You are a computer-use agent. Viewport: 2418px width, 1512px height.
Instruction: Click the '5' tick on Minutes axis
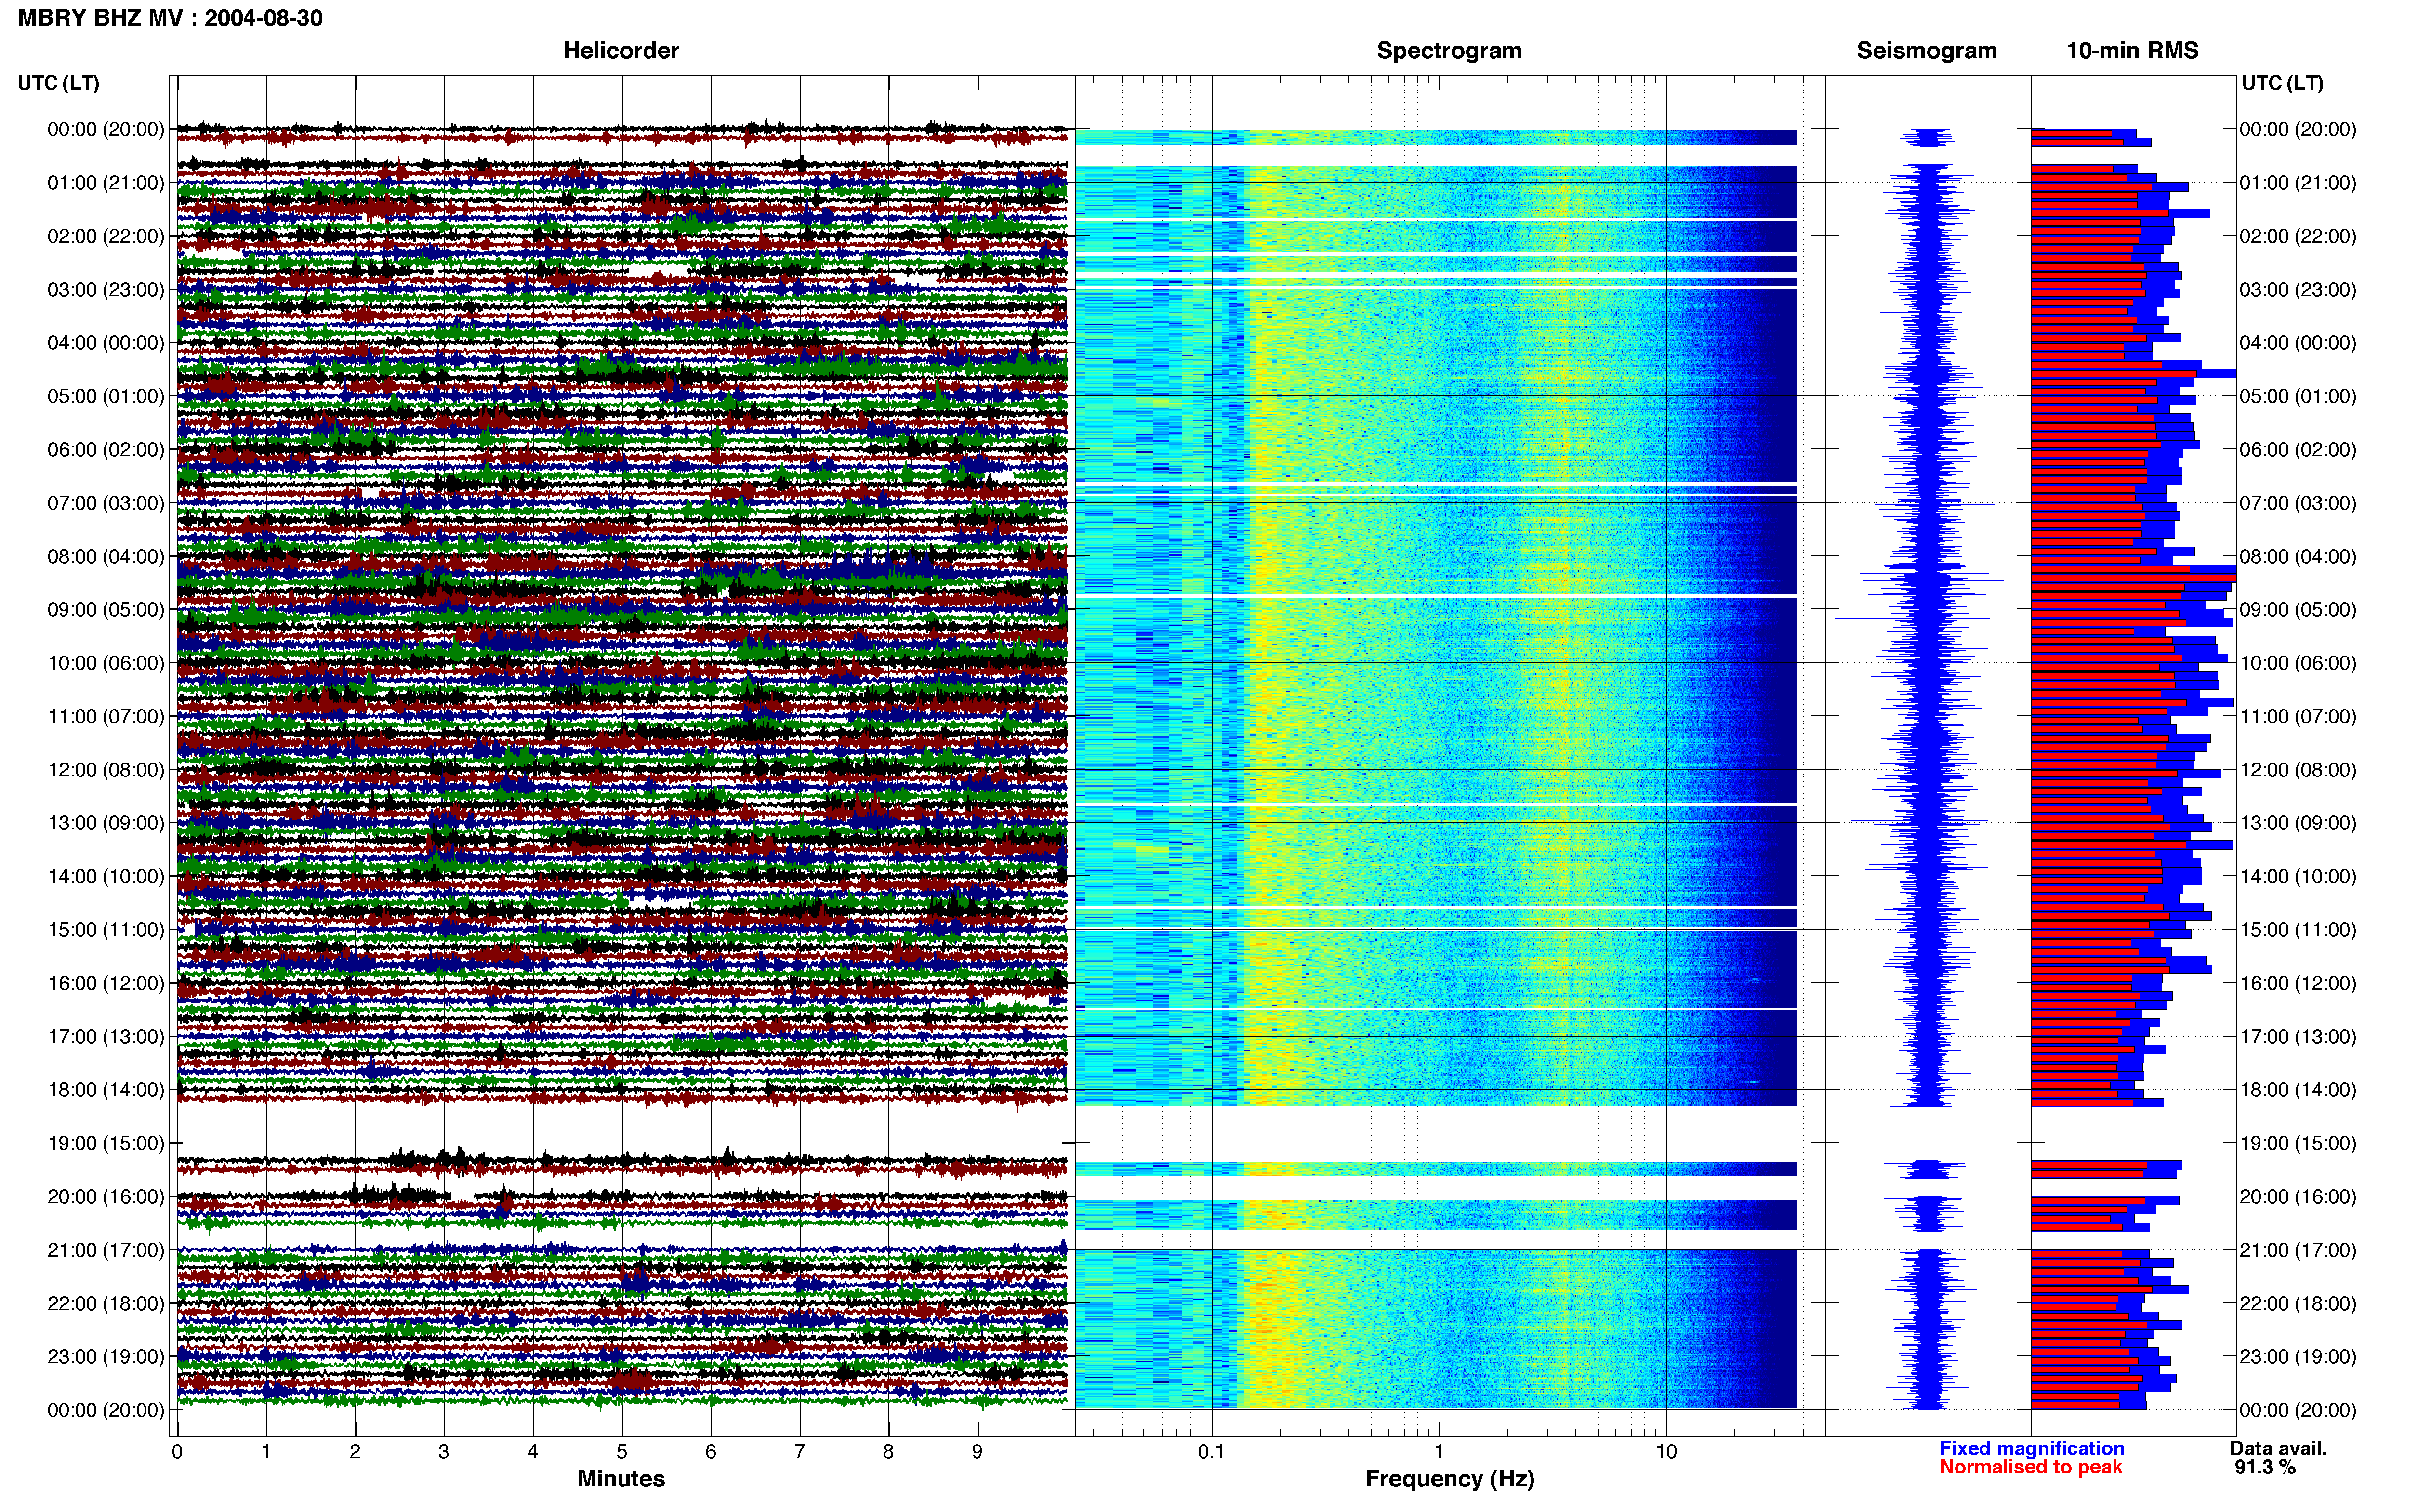[x=622, y=1452]
